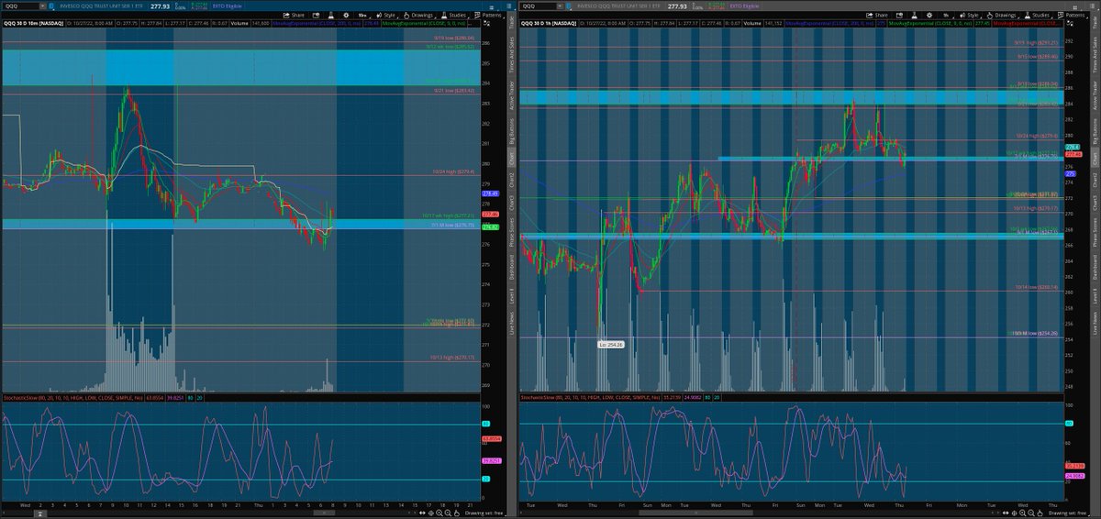Open the flask icon on left chart toolbar
This screenshot has width=1101, height=519.
(x=330, y=15)
